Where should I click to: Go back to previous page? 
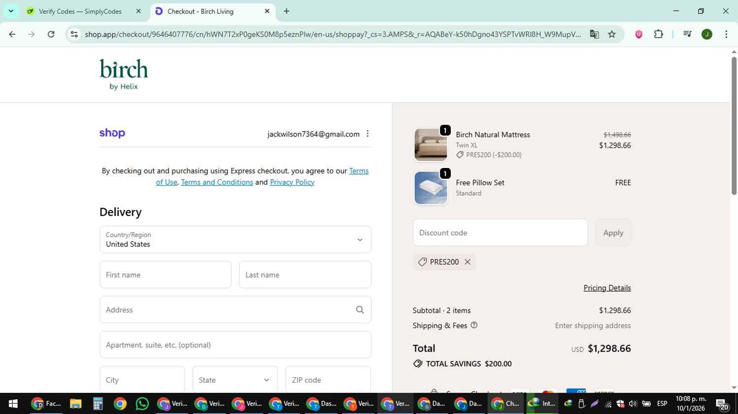(x=12, y=34)
